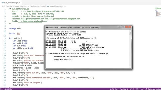Minimize the cmd.exe window
This screenshot has width=161, height=90.
[120, 27]
